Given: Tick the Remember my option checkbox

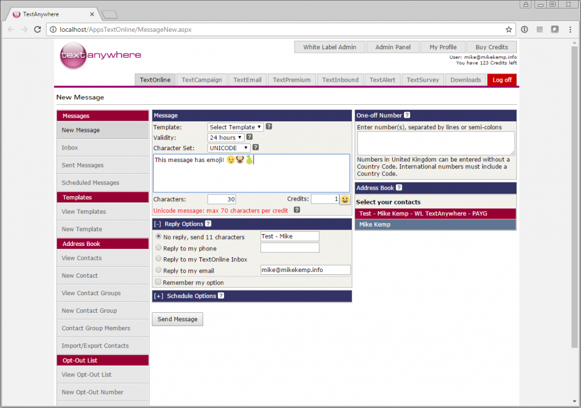Looking at the screenshot, I should coord(158,282).
